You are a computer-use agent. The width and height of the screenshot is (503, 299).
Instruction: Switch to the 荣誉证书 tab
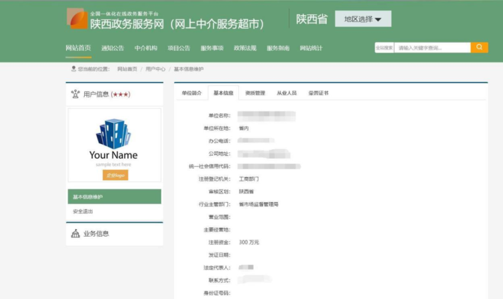coord(318,93)
